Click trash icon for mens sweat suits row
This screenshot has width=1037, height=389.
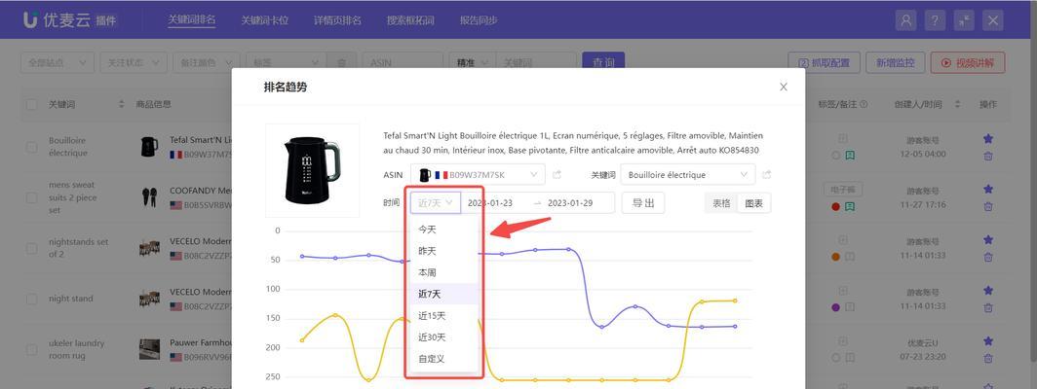pyautogui.click(x=988, y=206)
